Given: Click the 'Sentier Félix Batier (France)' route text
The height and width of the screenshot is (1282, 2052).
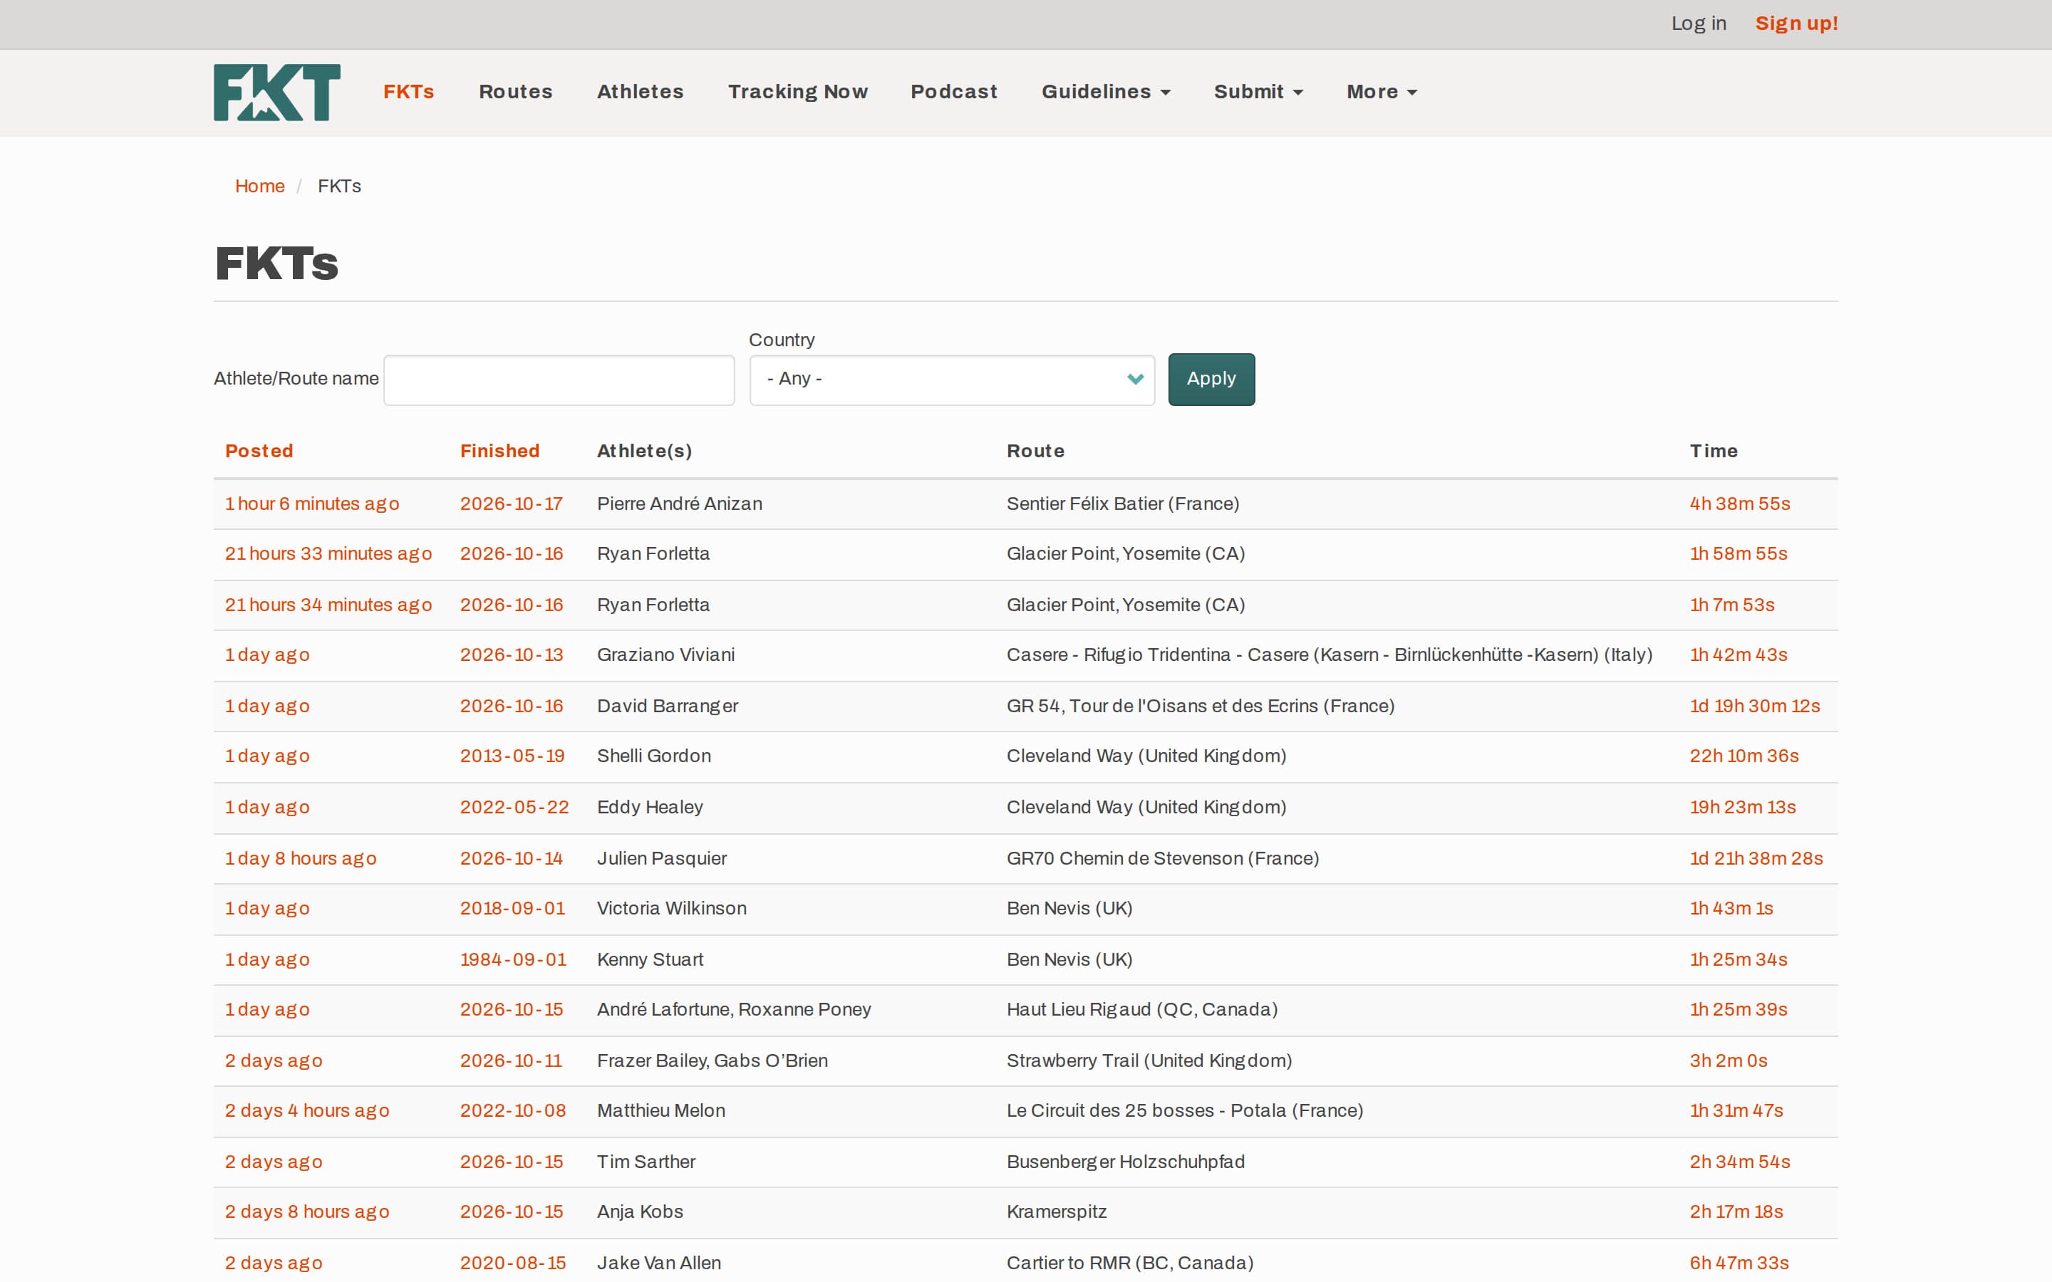Looking at the screenshot, I should pos(1123,504).
